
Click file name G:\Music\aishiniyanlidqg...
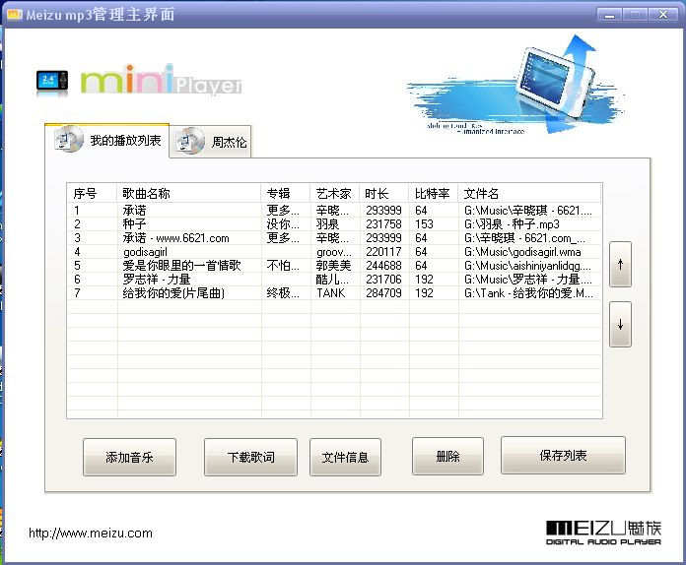point(527,265)
